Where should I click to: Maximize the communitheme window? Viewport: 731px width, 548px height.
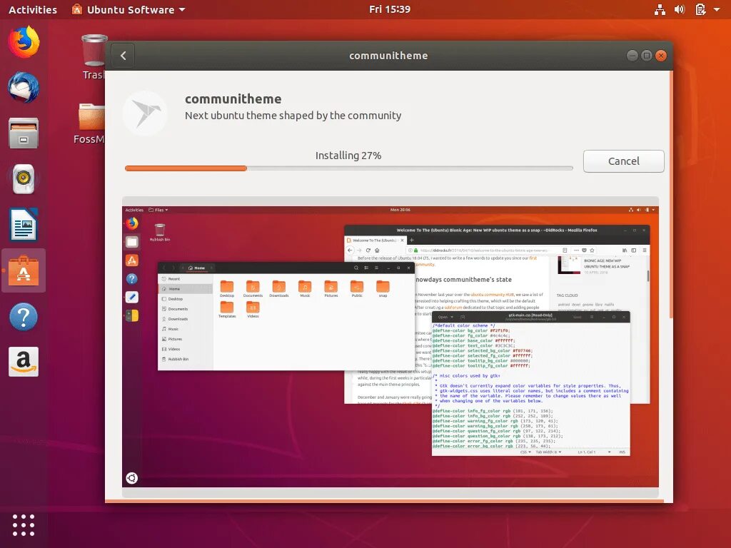click(x=647, y=56)
